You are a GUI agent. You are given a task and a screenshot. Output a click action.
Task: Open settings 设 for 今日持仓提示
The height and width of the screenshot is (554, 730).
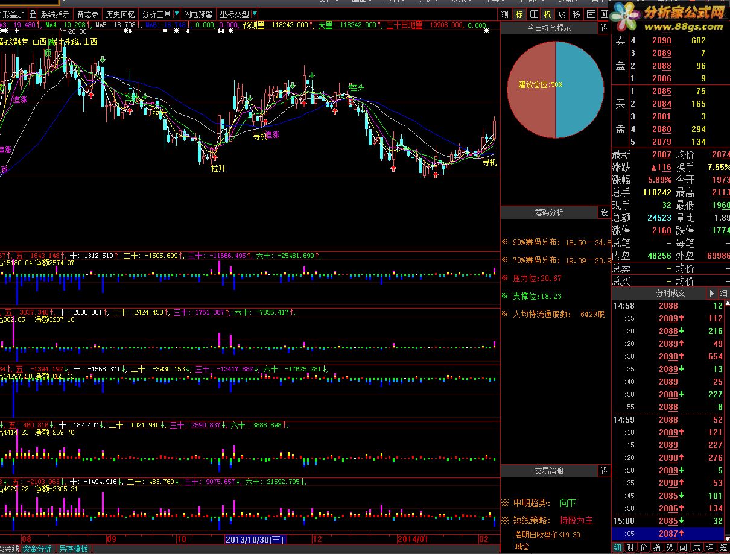pyautogui.click(x=604, y=28)
